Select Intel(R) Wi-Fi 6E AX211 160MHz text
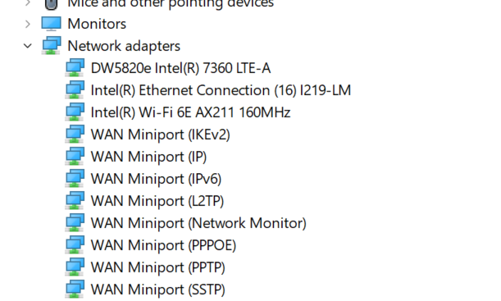Screen dimensions: 501x301 coord(191,112)
